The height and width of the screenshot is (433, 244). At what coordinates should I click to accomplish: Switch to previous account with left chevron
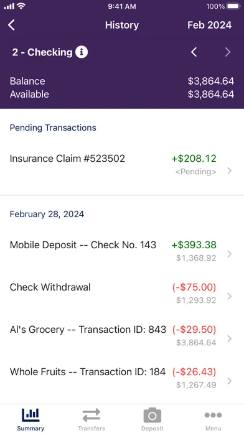click(x=194, y=52)
